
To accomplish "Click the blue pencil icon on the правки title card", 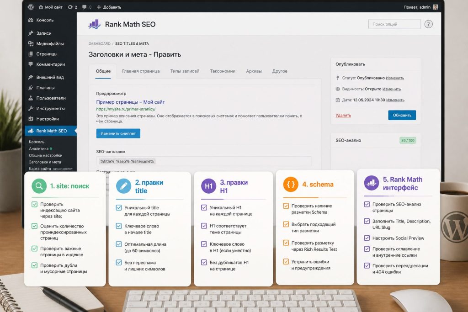I will coord(123,186).
